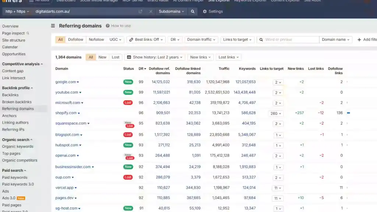This screenshot has height=212, width=377.
Task: Open the google.com domain link
Action: point(66,82)
